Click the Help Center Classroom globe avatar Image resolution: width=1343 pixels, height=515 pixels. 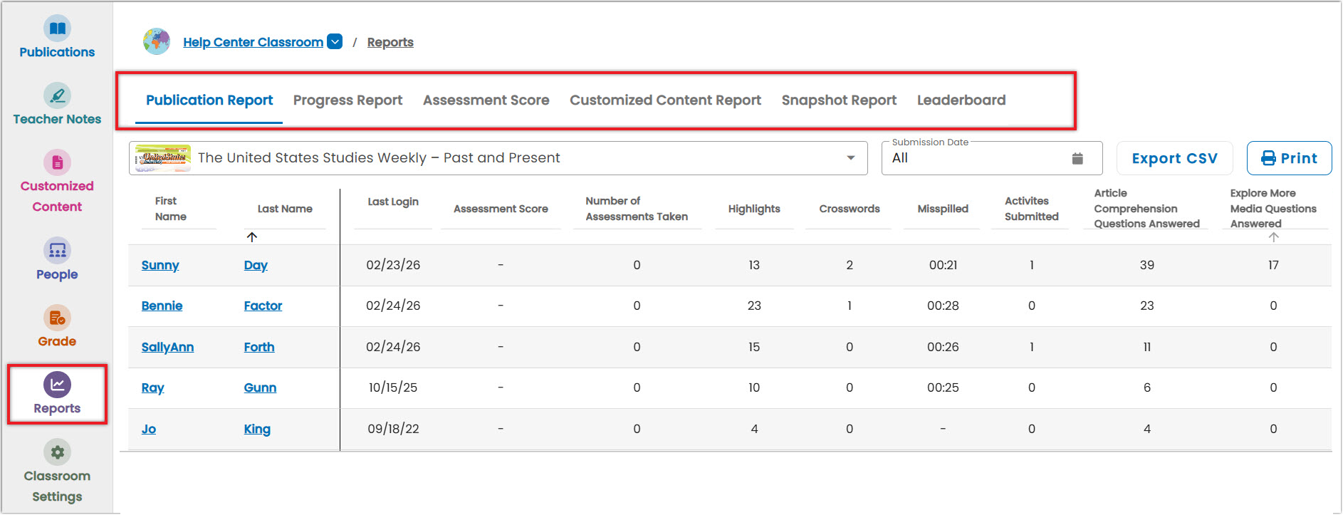click(x=157, y=42)
